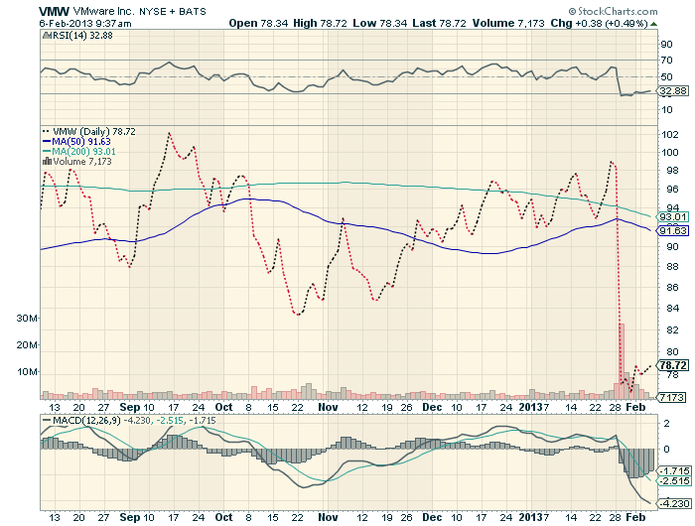Image resolution: width=695 pixels, height=526 pixels.
Task: Click the 'NYSE + BATS' exchange label
Action: click(173, 12)
